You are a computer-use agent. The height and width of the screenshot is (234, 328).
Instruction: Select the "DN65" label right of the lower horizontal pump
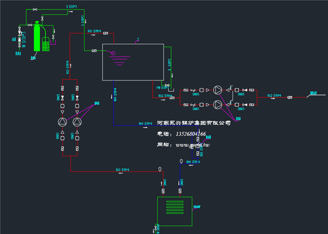241,109
